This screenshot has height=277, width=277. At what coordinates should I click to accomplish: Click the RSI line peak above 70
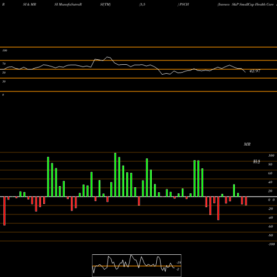point(107,57)
